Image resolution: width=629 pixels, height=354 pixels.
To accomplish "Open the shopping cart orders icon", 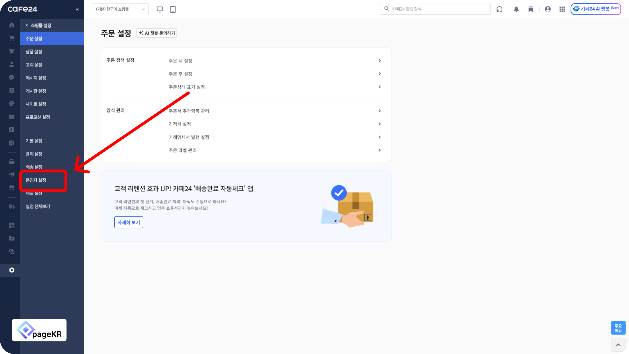I will (x=12, y=38).
